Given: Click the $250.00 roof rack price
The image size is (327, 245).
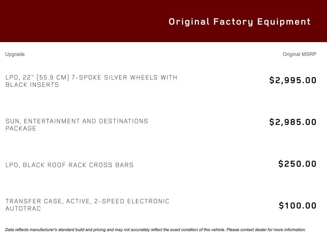Looking at the screenshot, I should click(297, 164).
